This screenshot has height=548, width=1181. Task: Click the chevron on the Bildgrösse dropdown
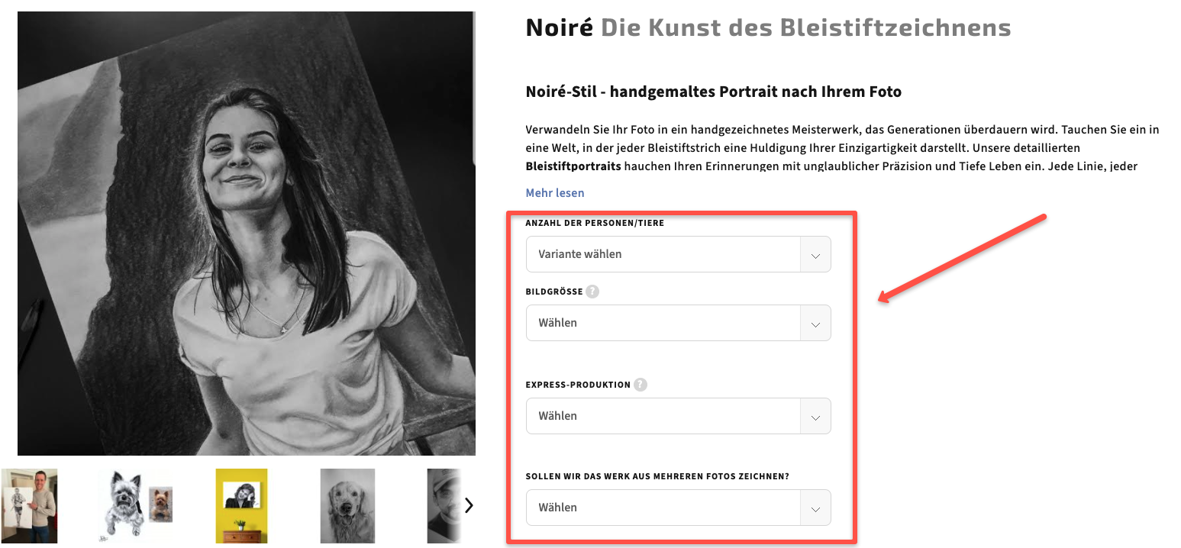tap(815, 324)
